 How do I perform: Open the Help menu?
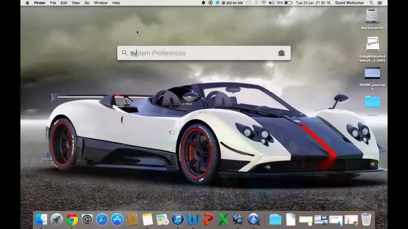116,3
